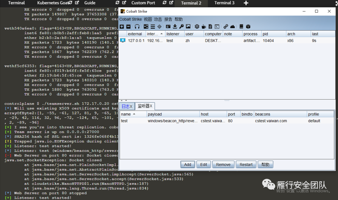
Task: Switch to the Terminal 2 tab
Action: point(191,3)
